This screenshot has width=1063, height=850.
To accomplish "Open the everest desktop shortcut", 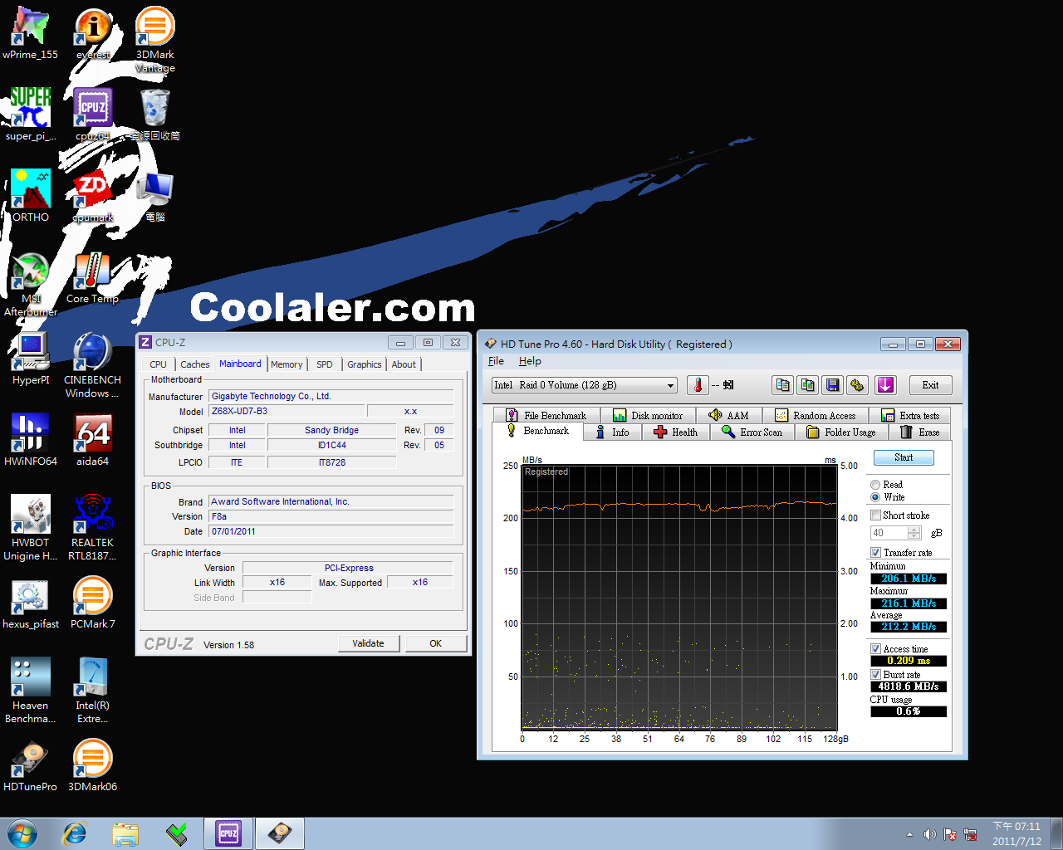I will coord(93,34).
